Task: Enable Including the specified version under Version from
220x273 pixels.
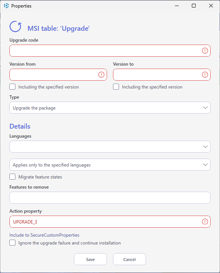Action: (x=12, y=87)
